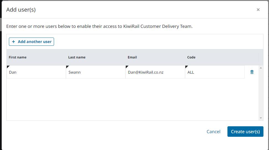
Task: Select the Last name column header
Action: 77,57
